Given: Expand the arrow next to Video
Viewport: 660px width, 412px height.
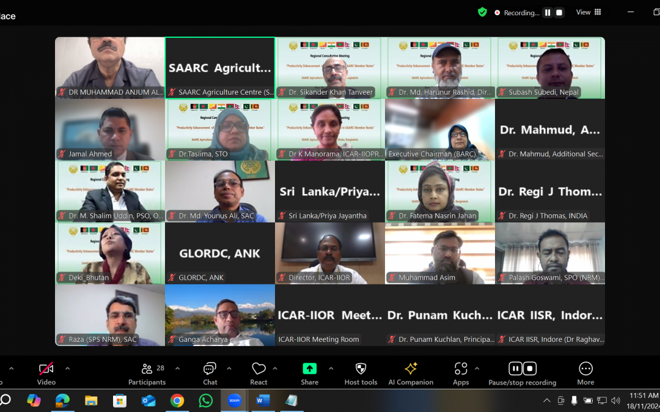Looking at the screenshot, I should (67, 368).
